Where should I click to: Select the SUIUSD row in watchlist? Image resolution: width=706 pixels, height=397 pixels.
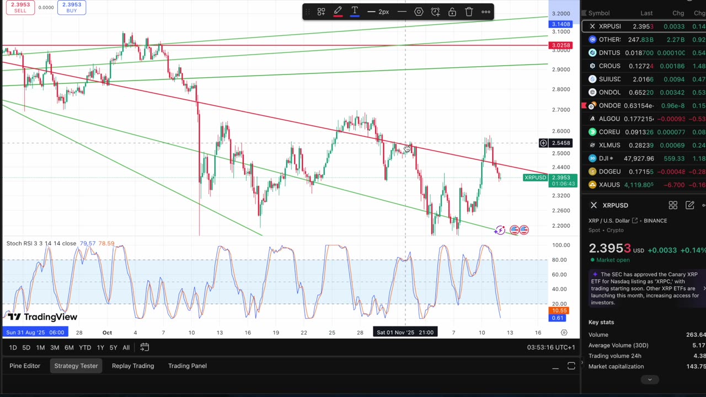click(644, 79)
